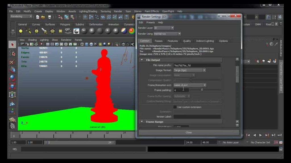Open scene using folder icon
291x163 pixels.
pos(43,17)
